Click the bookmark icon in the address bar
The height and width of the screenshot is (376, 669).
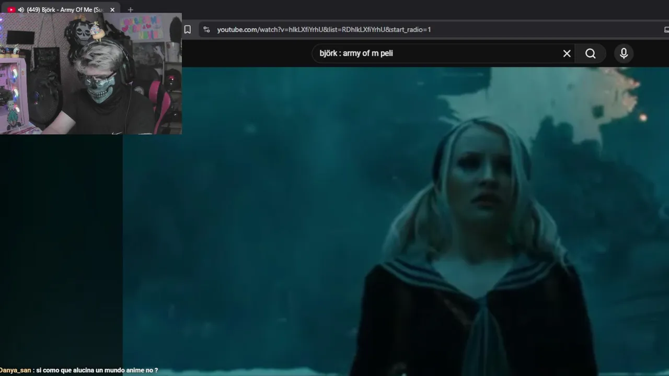tap(188, 30)
